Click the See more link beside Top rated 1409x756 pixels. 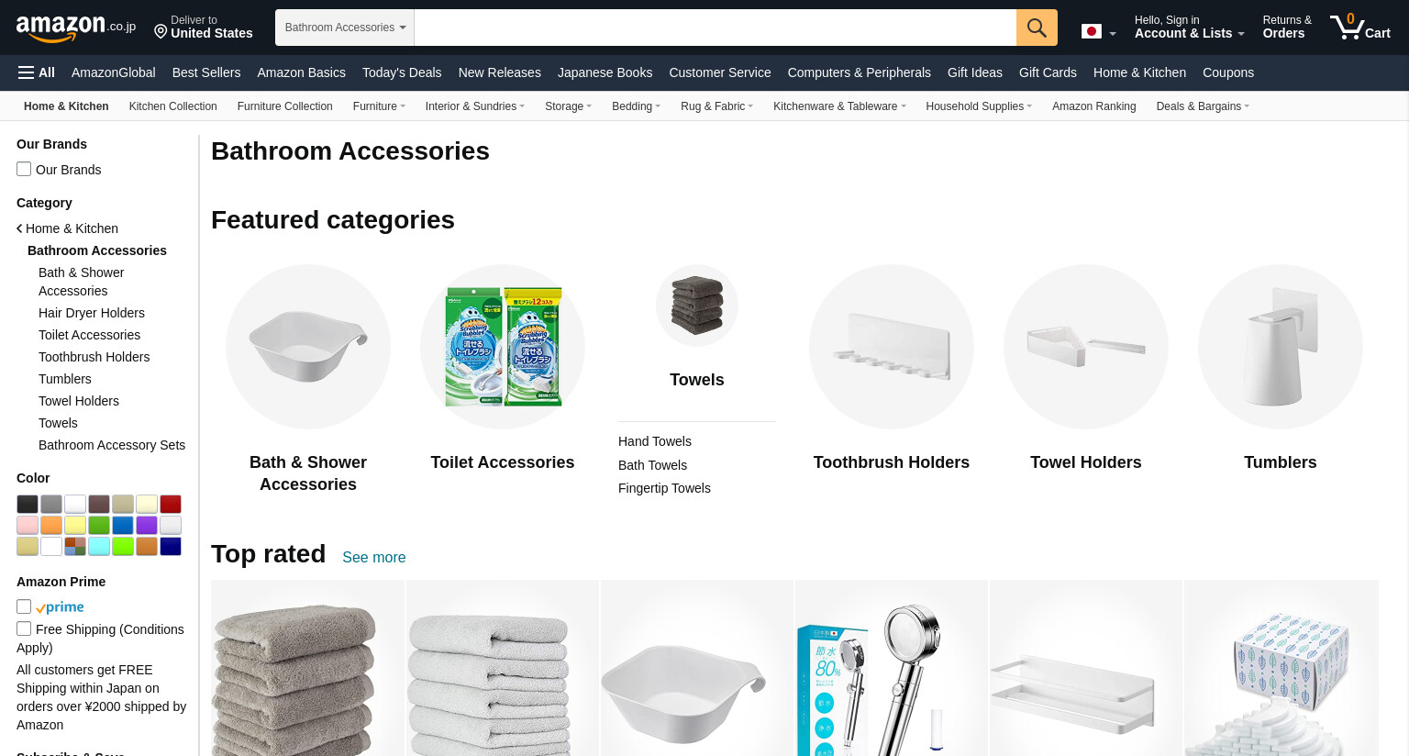(x=373, y=557)
